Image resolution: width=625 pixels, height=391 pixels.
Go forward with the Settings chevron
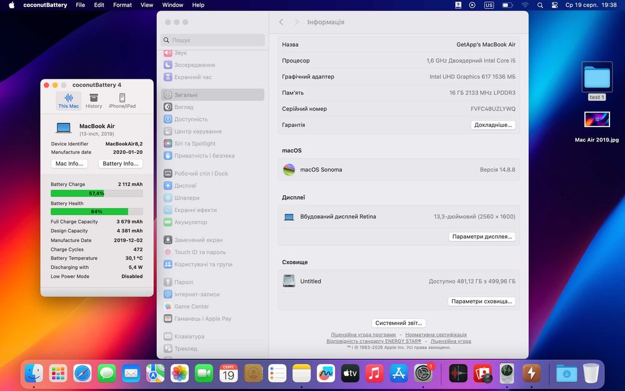click(x=296, y=22)
